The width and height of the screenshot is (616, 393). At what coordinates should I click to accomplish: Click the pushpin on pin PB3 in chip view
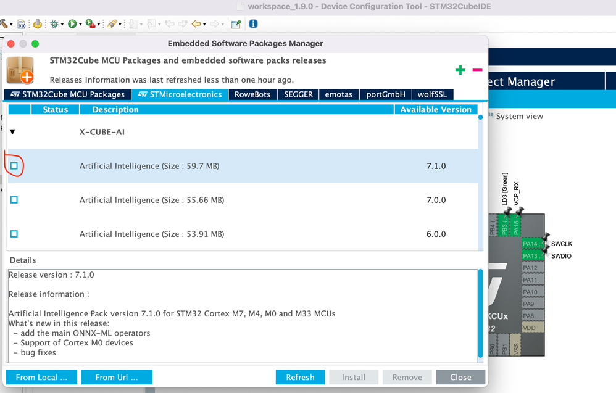pos(507,212)
